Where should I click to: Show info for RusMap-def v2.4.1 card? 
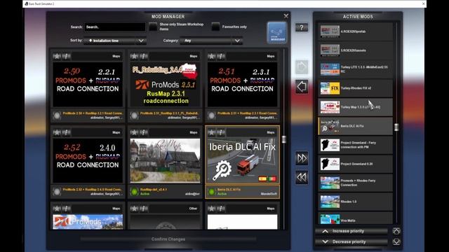click(x=144, y=132)
